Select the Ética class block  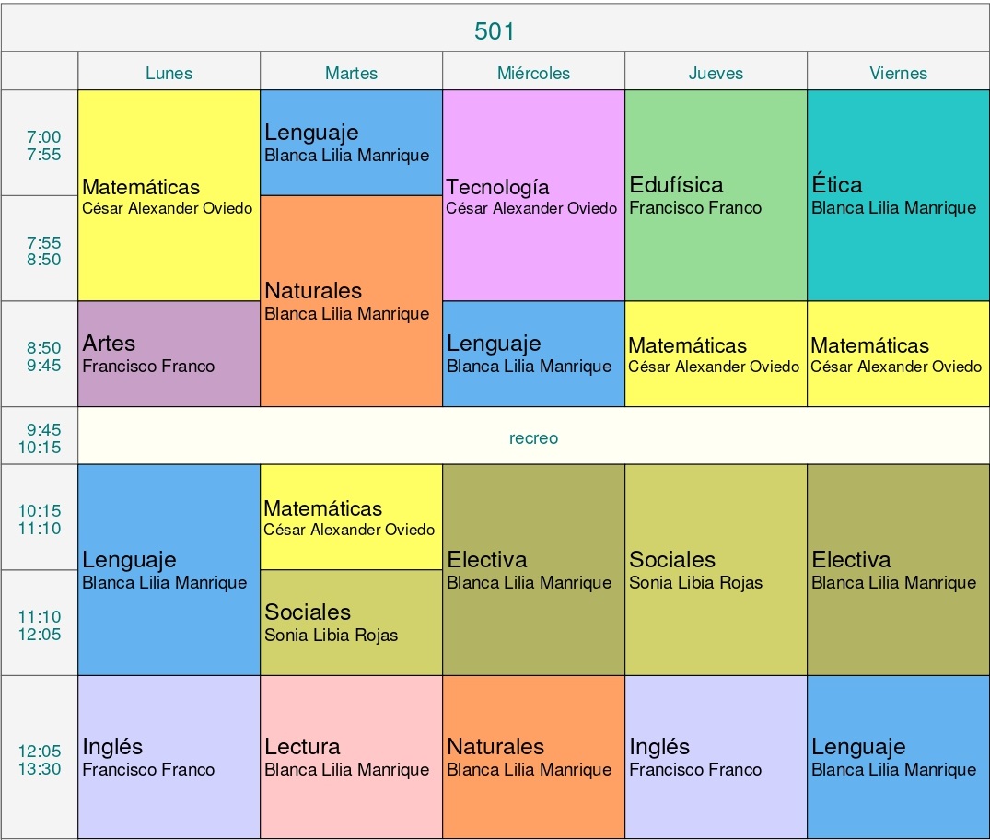[x=898, y=196]
